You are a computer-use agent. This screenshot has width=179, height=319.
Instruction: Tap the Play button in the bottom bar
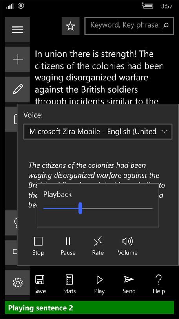pos(99,284)
